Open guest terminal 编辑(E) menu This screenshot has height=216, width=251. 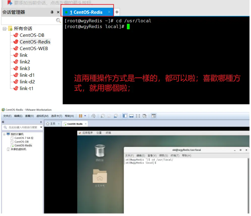point(141,156)
